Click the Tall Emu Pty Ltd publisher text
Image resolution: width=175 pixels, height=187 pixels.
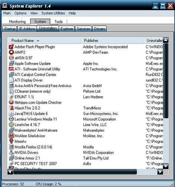pyautogui.click(x=96, y=158)
